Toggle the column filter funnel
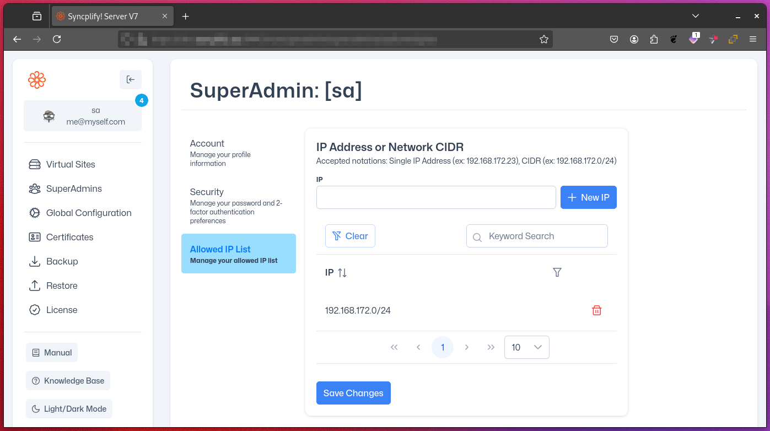770x431 pixels. click(557, 272)
